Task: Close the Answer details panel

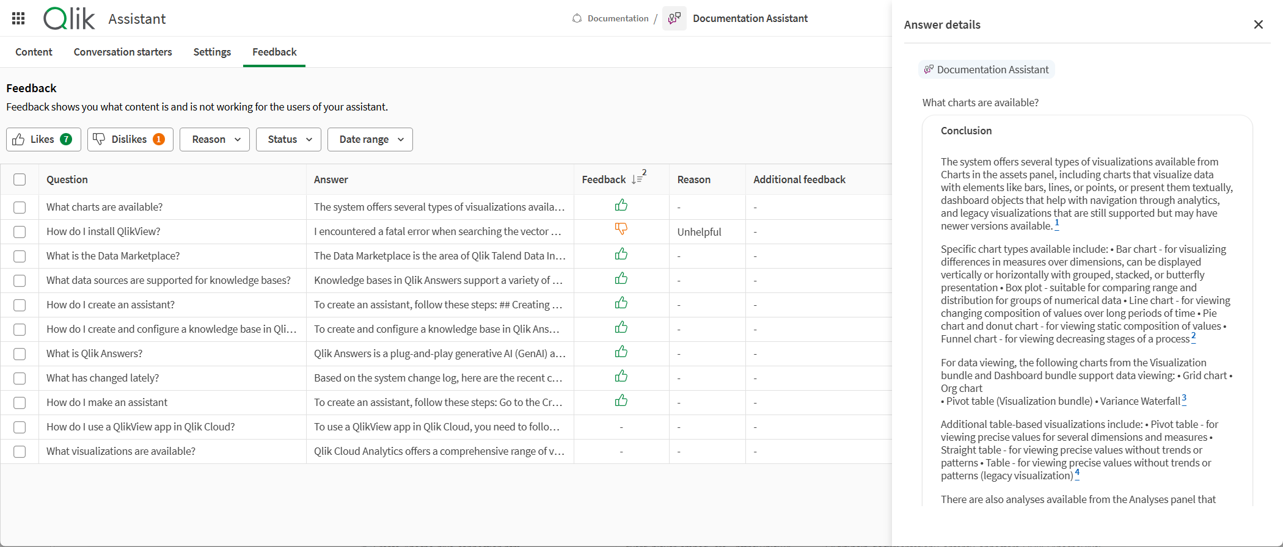Action: tap(1258, 24)
